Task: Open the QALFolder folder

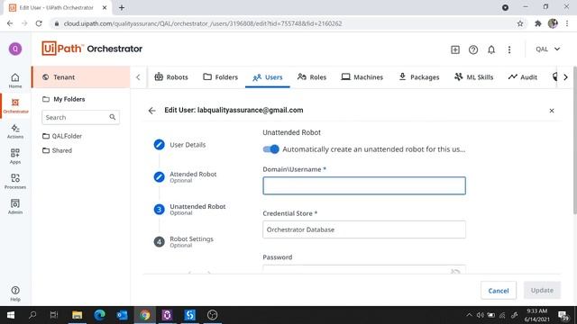Action: [62, 136]
